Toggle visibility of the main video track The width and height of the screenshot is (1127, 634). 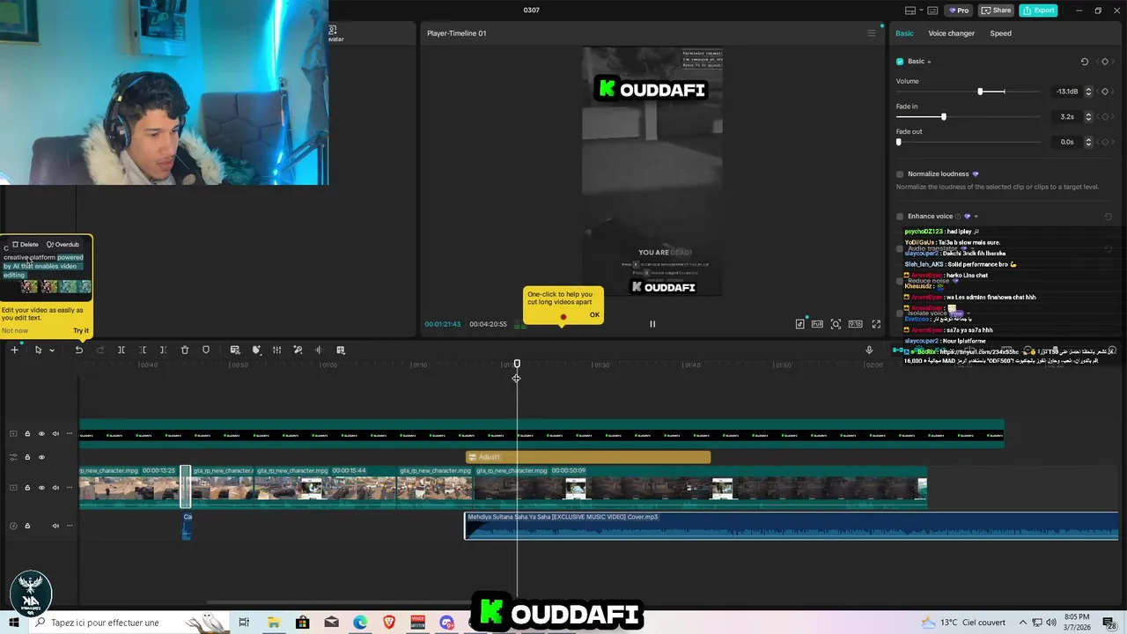[x=41, y=488]
